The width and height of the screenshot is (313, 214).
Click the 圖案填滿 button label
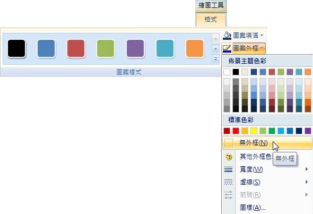[x=246, y=36]
